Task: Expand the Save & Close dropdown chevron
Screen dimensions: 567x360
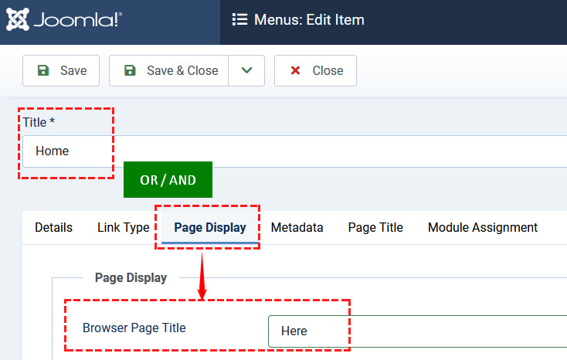Action: tap(246, 70)
